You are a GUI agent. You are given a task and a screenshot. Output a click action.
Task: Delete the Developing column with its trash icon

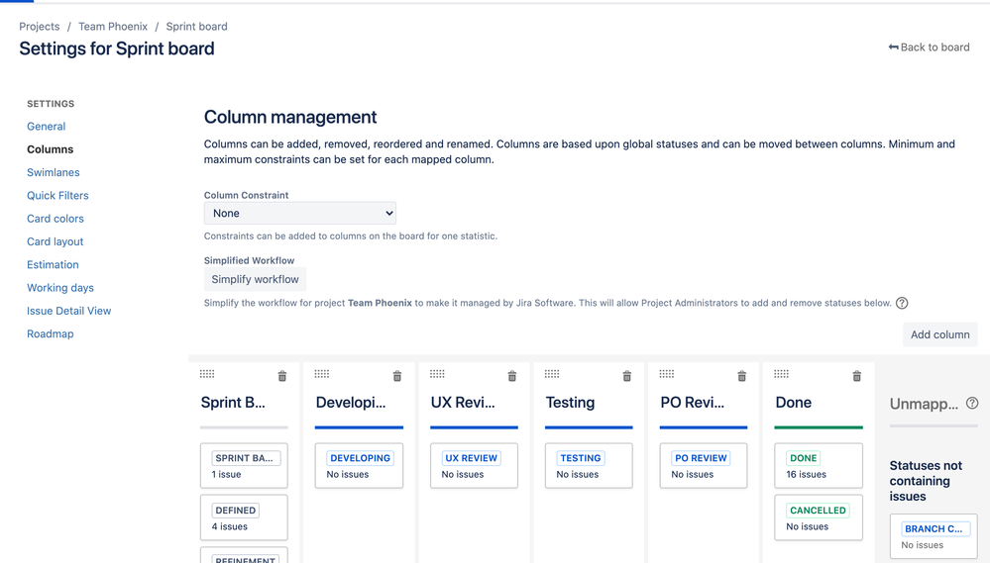(397, 376)
